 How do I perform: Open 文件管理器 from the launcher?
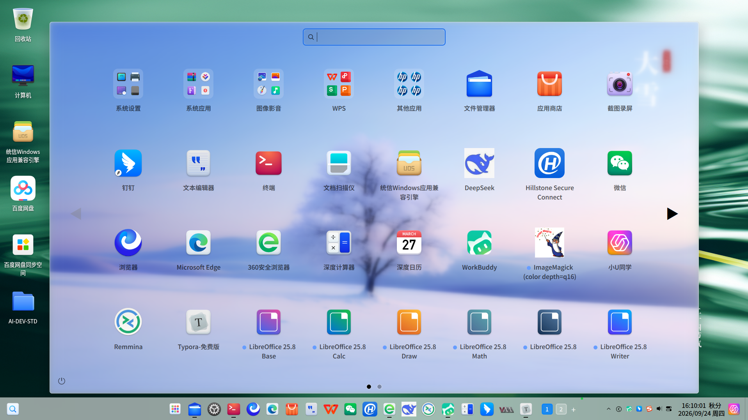479,84
